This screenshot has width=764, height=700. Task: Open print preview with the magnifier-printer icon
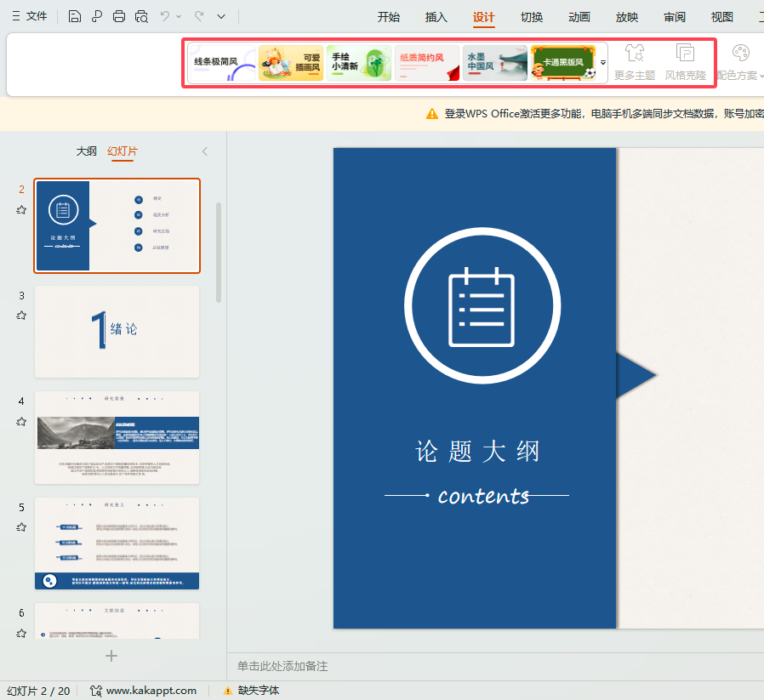tap(141, 16)
